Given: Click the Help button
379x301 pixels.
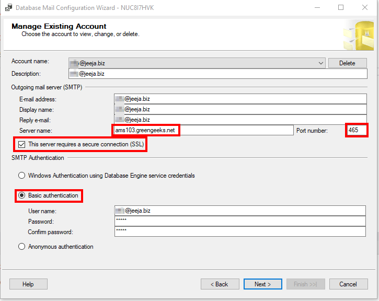Looking at the screenshot, I should pyautogui.click(x=28, y=284).
